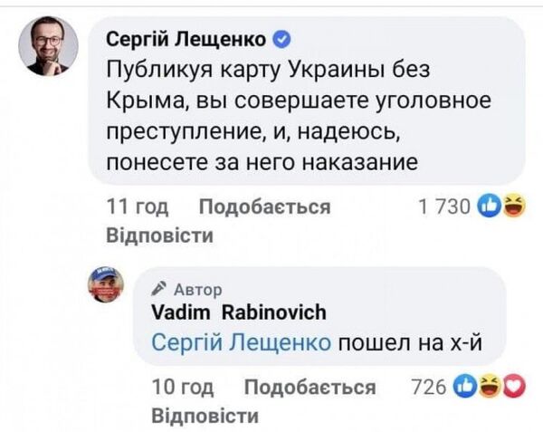Click the verified badge beside Сергій Лещенко
This screenshot has height=432, width=543.
(281, 38)
